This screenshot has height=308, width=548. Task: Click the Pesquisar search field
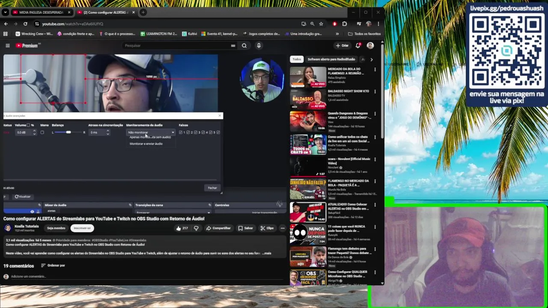click(x=178, y=45)
